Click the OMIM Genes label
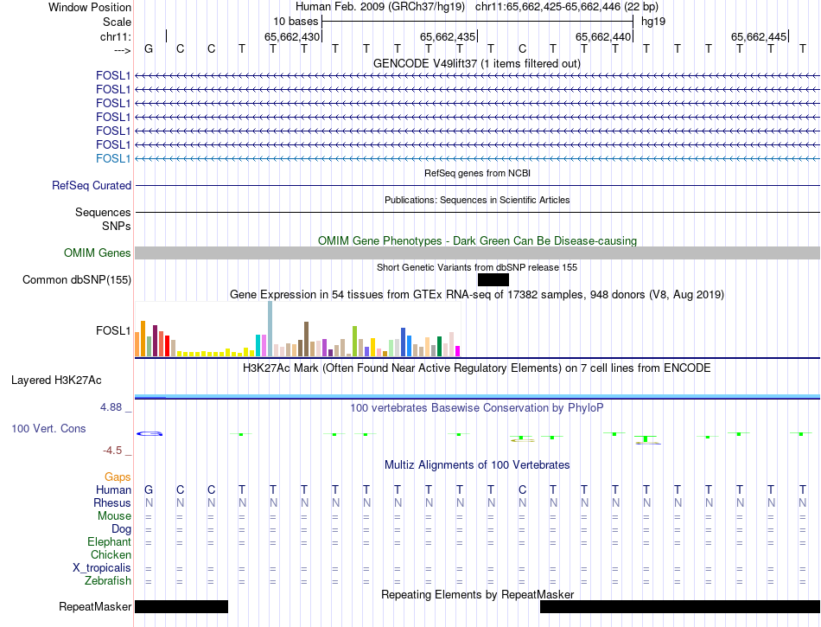 tap(97, 253)
